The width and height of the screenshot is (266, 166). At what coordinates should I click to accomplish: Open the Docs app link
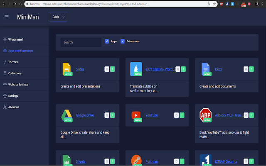tap(218, 69)
